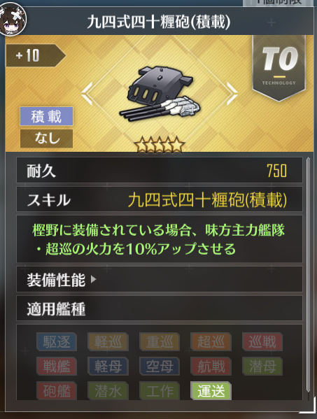Screen dimensions: 317x419
Task: Click the character avatar portrait icon
Action: [13, 18]
